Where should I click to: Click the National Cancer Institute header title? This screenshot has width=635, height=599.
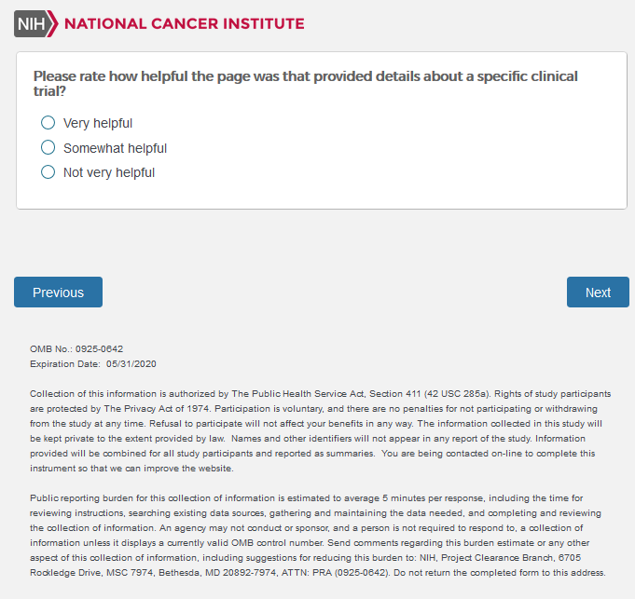[x=184, y=23]
